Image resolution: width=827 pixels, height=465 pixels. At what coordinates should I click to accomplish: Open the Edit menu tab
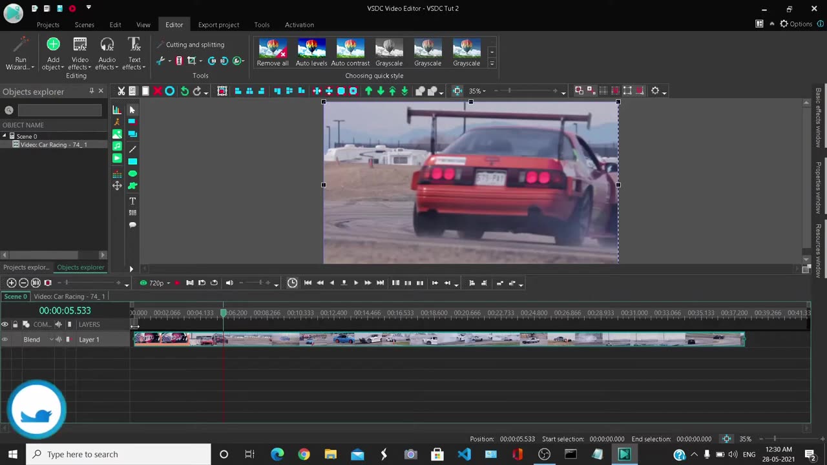pyautogui.click(x=115, y=25)
